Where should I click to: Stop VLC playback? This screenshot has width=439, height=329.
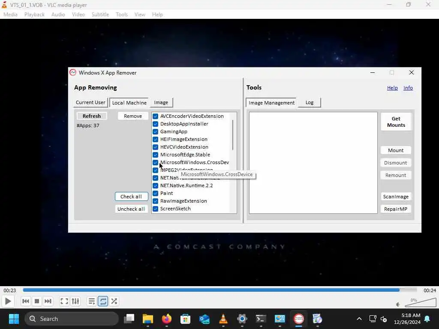coord(37,301)
